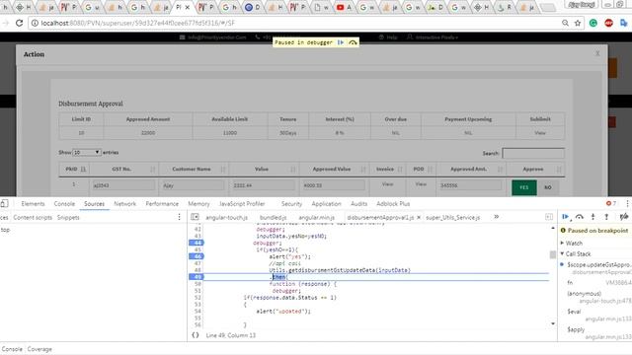Open the Coverage drawer tab
632x355 pixels.
(39, 349)
